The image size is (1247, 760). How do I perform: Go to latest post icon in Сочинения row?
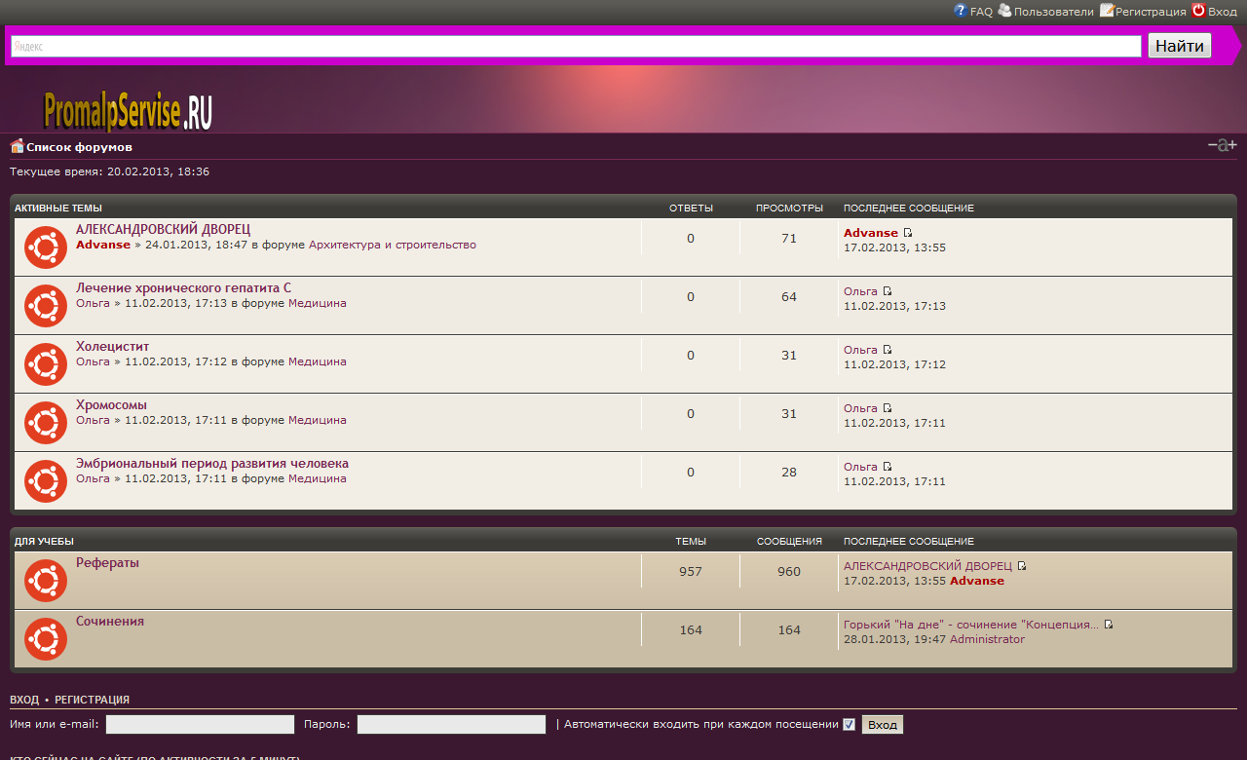coord(1109,625)
